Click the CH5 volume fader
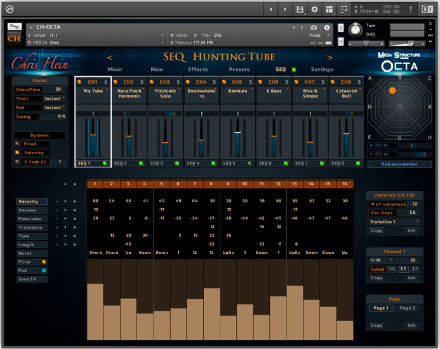 (x=237, y=132)
